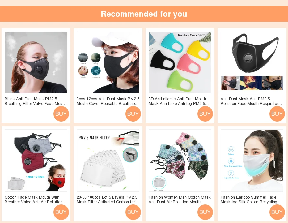Open the ice silk gradient mask image
Image resolution: width=288 pixels, height=223 pixels.
[x=252, y=161]
